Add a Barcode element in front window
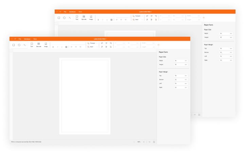Viewport: 245px width, 154px height. pyautogui.click(x=39, y=45)
